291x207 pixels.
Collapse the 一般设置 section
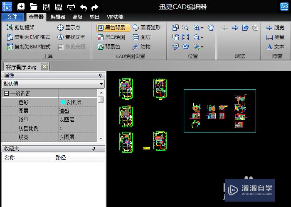point(6,94)
